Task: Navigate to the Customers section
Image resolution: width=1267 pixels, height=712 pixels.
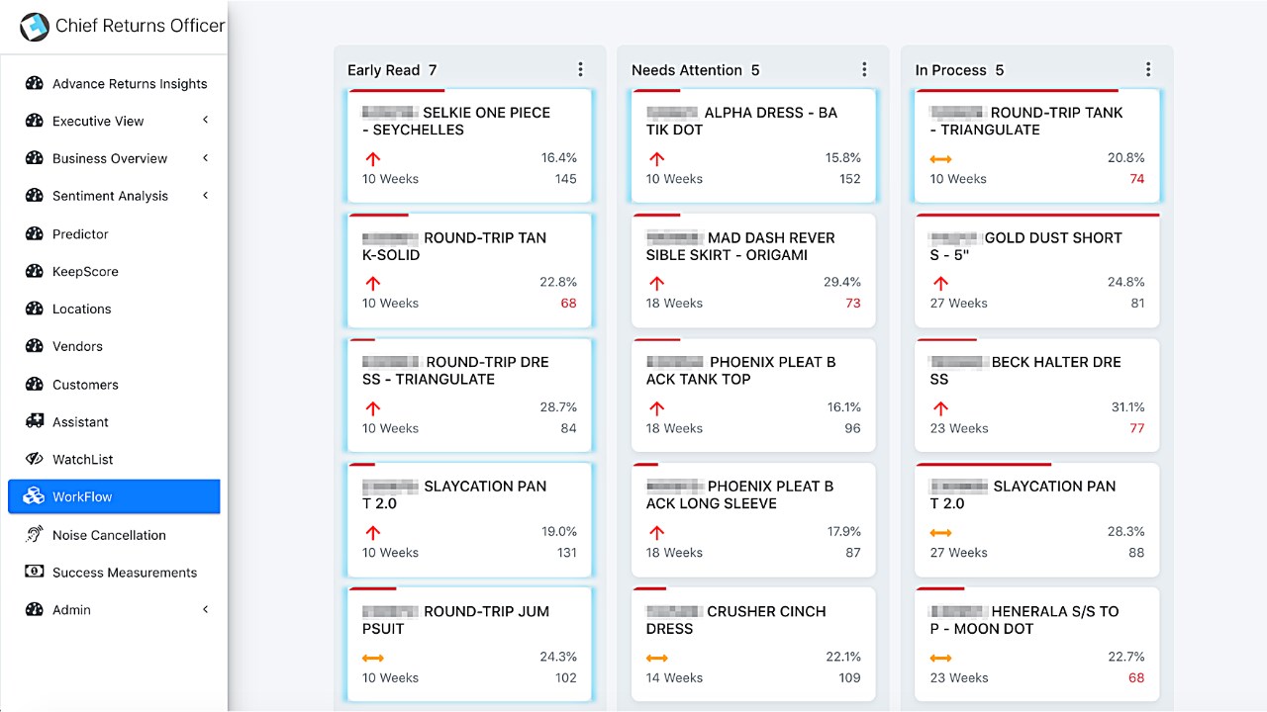Action: tap(85, 385)
